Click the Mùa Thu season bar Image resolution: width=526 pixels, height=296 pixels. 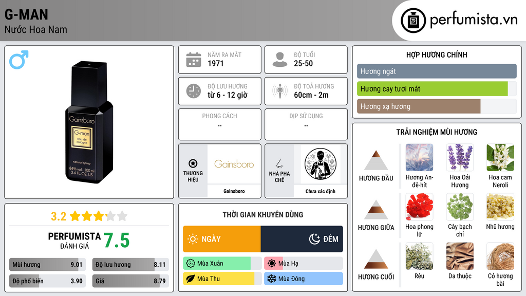(x=222, y=279)
